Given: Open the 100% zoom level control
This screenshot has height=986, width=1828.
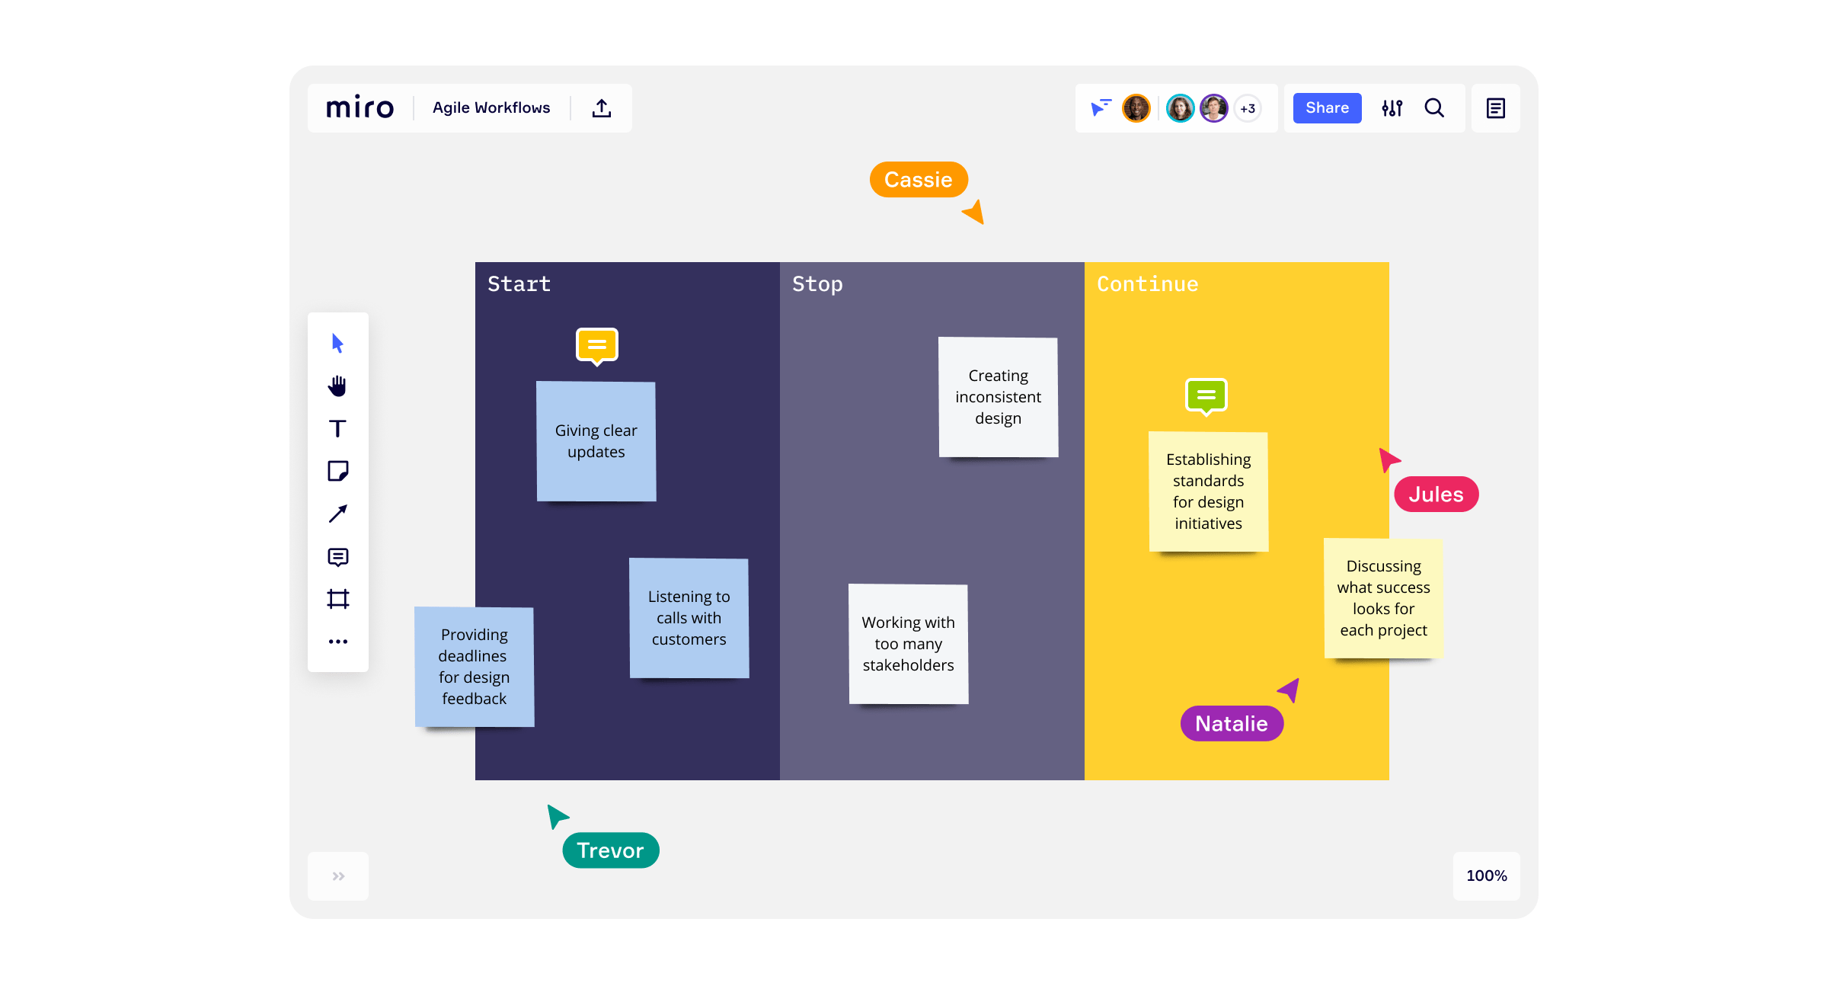Looking at the screenshot, I should tap(1486, 876).
